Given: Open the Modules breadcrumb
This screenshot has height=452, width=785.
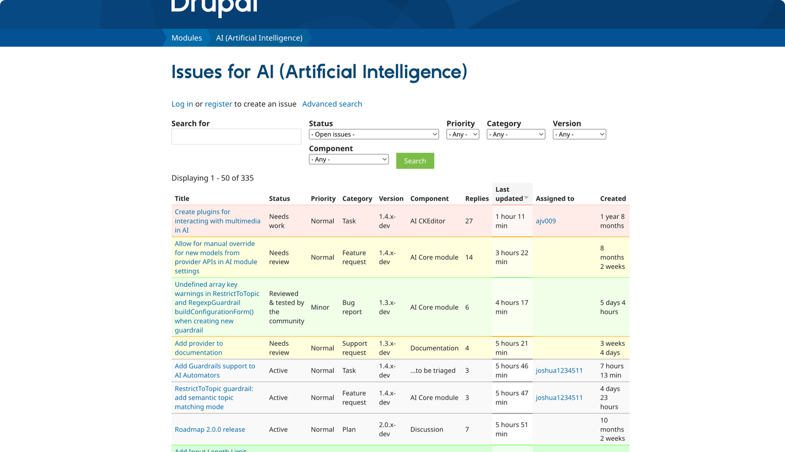Looking at the screenshot, I should pyautogui.click(x=187, y=38).
